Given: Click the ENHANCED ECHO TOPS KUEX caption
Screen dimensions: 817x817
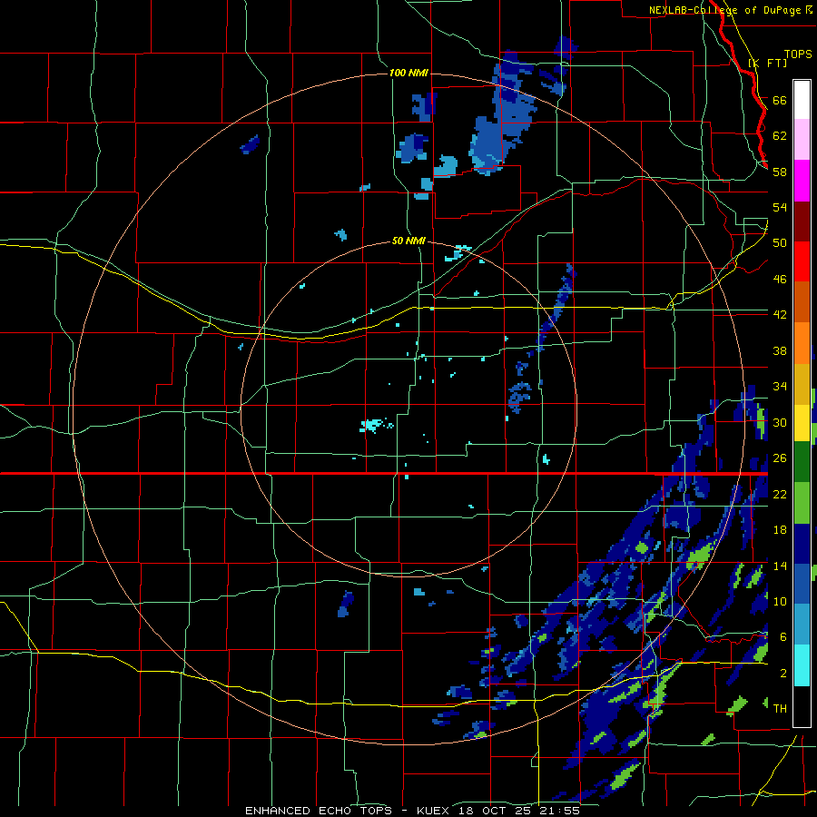Looking at the screenshot, I should coord(412,811).
